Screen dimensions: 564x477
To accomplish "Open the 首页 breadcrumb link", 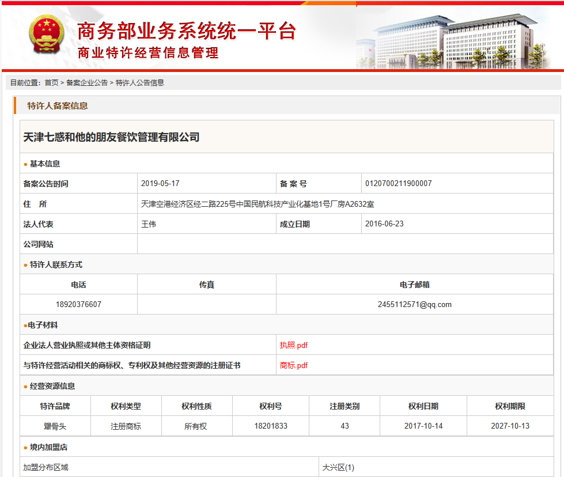I will click(x=51, y=83).
